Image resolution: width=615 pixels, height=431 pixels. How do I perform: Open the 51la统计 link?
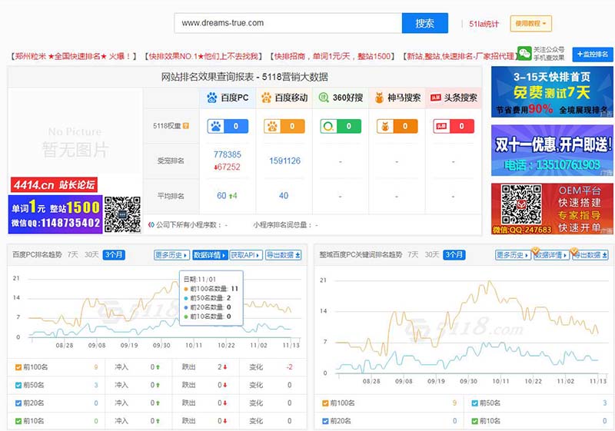(484, 24)
